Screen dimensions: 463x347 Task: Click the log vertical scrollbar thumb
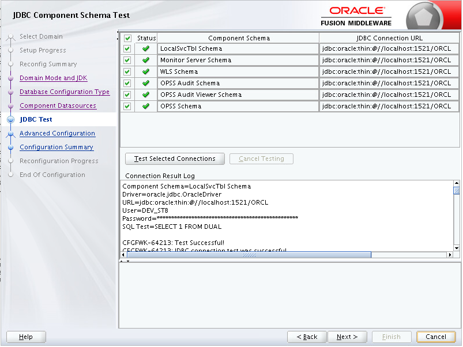point(457,191)
